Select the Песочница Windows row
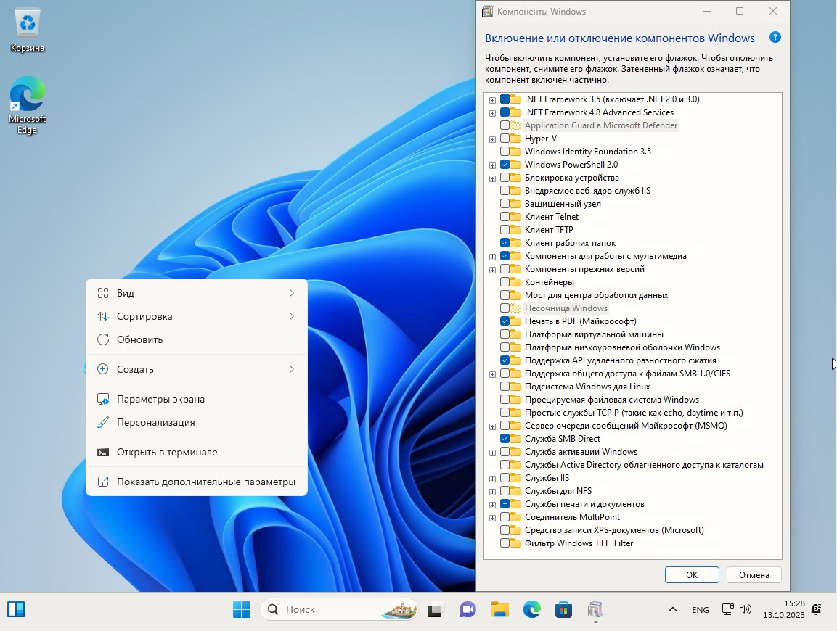Screen dimensions: 837x631 tap(566, 308)
